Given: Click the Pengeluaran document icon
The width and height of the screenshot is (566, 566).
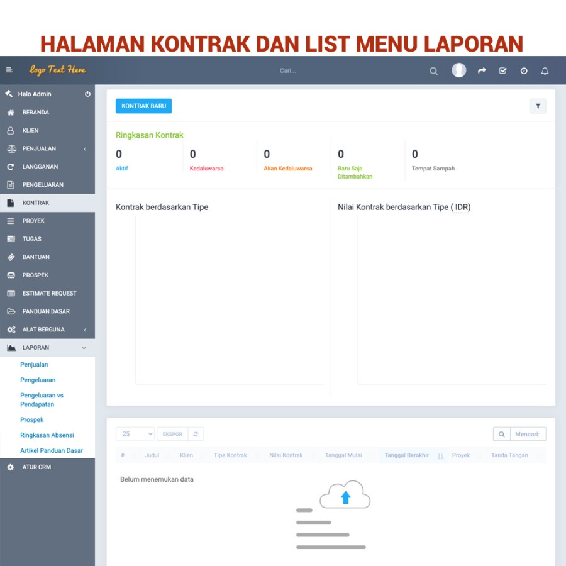Looking at the screenshot, I should click(11, 184).
